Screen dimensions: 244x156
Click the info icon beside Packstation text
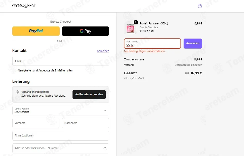point(17,92)
